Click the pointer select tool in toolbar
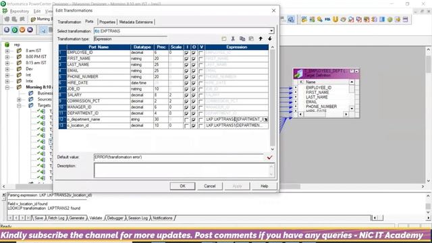Screen dimensions: 432x243 [43, 30]
